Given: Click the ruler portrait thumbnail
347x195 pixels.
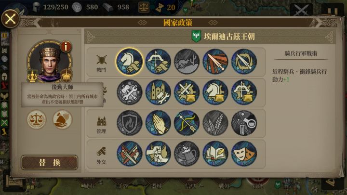Looking at the screenshot, I should (50, 62).
